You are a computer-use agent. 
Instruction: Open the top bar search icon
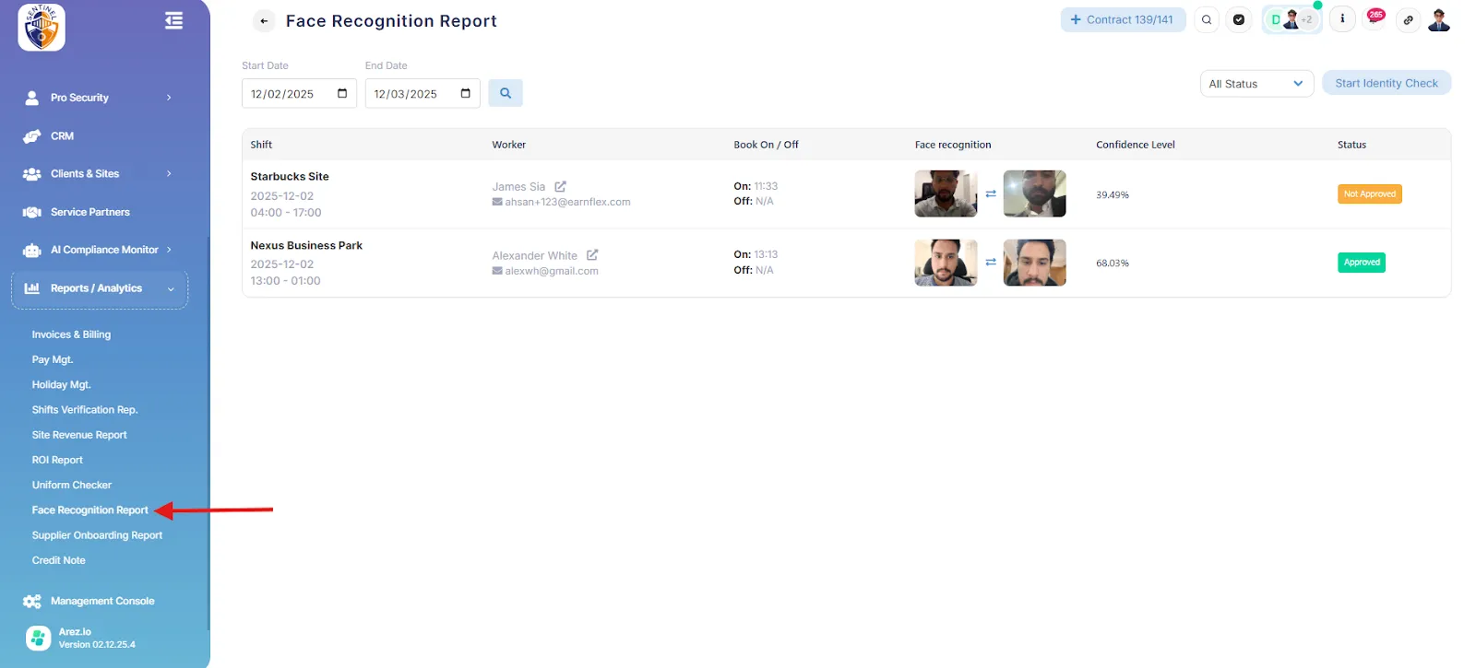(x=1206, y=19)
